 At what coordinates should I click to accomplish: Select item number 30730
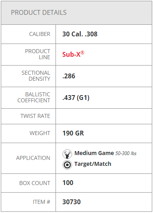tap(72, 202)
